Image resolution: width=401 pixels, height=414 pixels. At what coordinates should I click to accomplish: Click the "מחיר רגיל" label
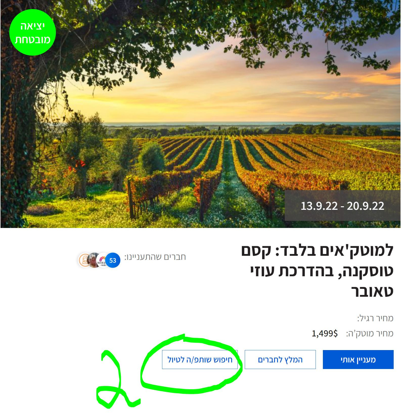(375, 318)
